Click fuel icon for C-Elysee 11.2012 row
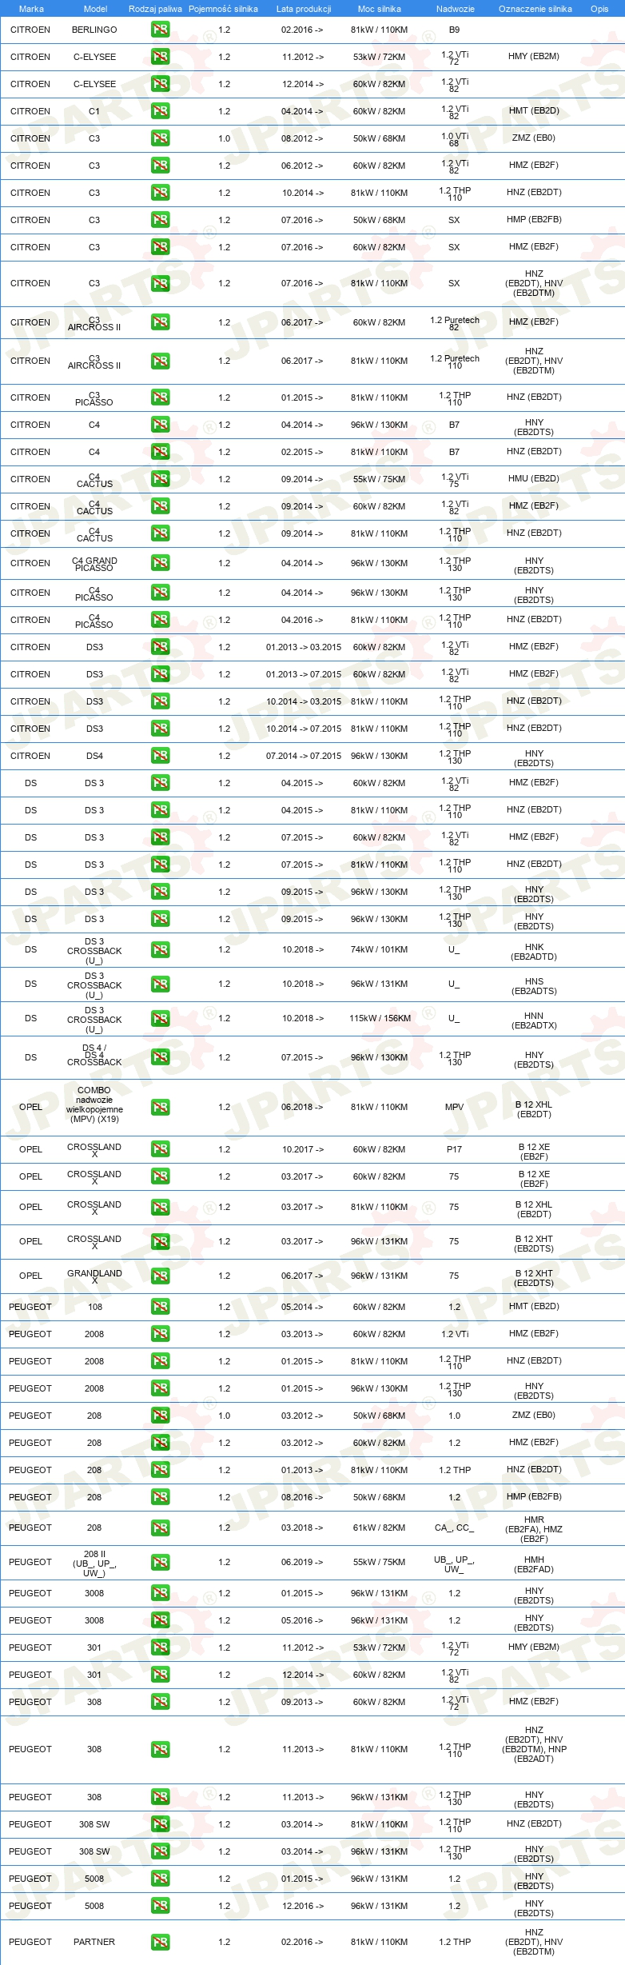This screenshot has width=625, height=1965. pyautogui.click(x=160, y=57)
